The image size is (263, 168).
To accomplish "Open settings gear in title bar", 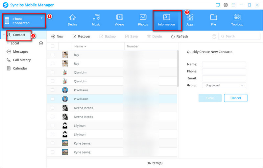I will [x=226, y=5].
